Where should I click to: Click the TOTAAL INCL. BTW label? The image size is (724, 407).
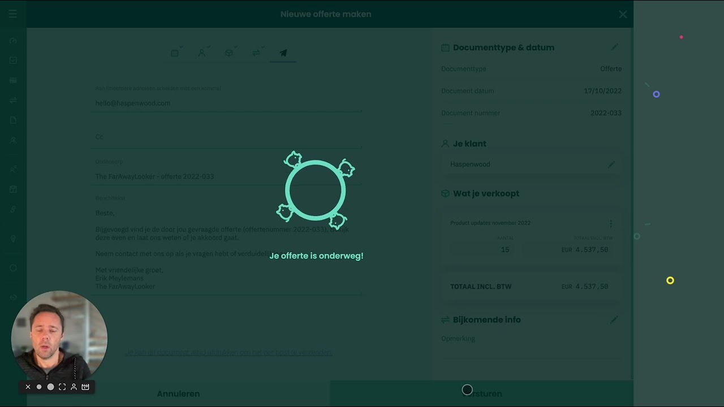[481, 287]
